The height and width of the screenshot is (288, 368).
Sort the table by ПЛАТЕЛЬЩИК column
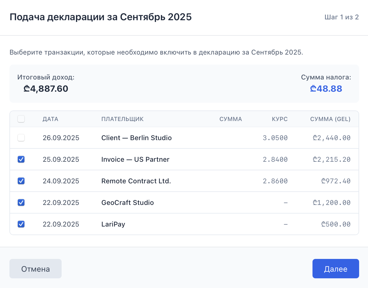122,119
